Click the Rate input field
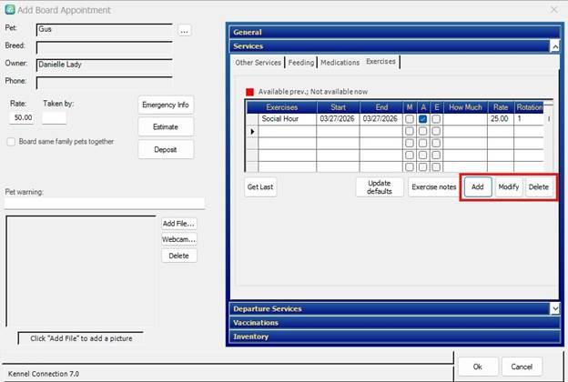 pos(22,117)
